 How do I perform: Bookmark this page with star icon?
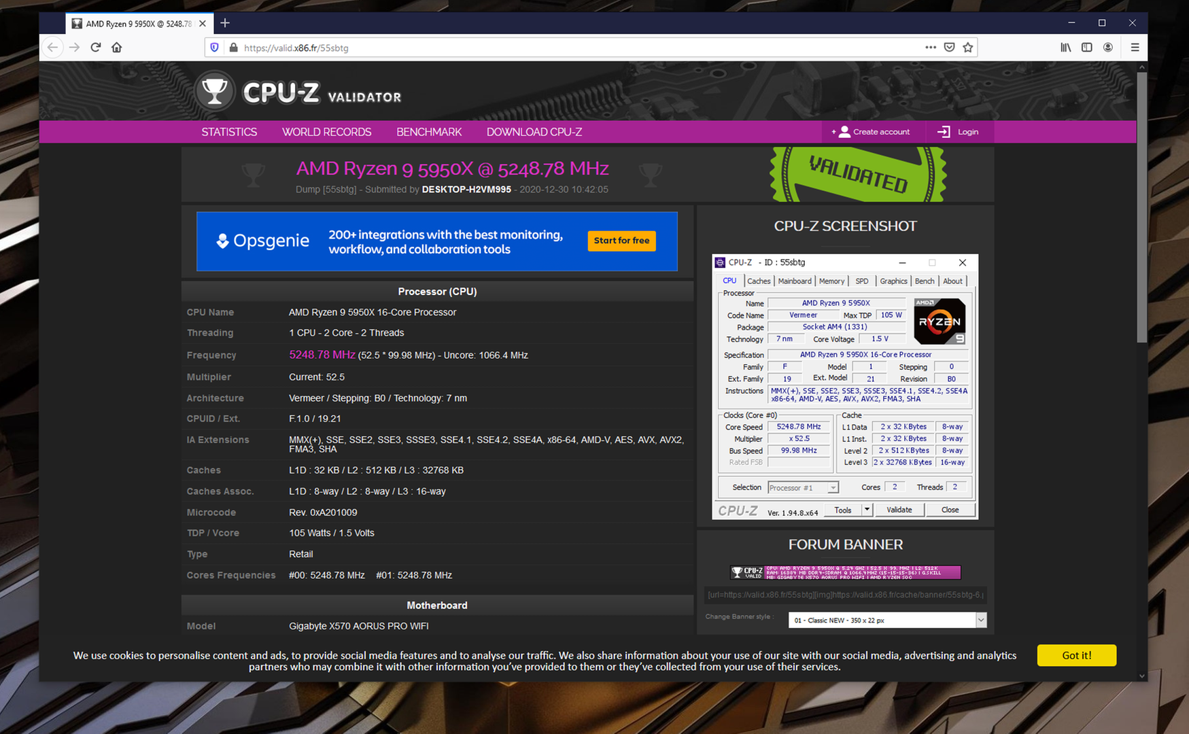[x=968, y=48]
